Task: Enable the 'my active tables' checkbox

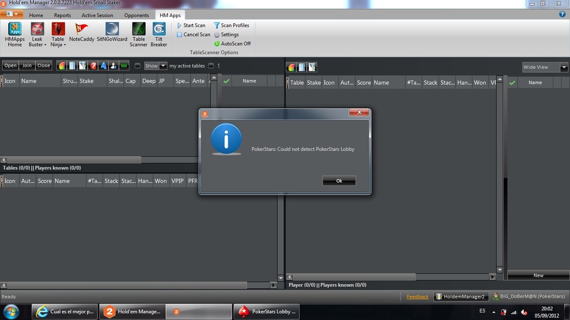Action: pyautogui.click(x=210, y=65)
